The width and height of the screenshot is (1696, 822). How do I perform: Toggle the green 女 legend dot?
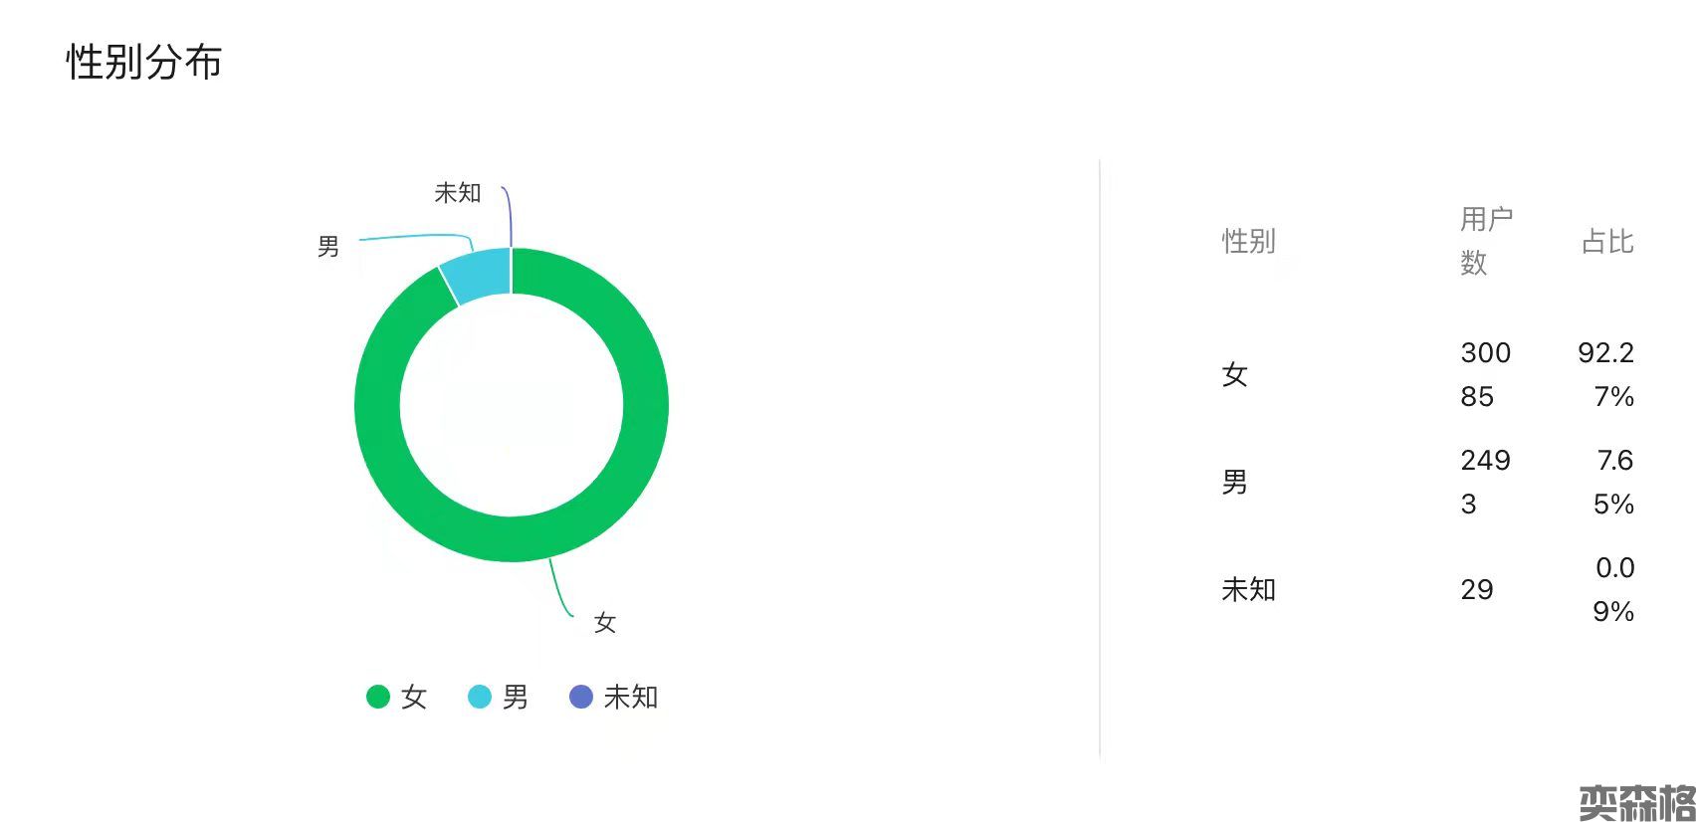(x=378, y=697)
